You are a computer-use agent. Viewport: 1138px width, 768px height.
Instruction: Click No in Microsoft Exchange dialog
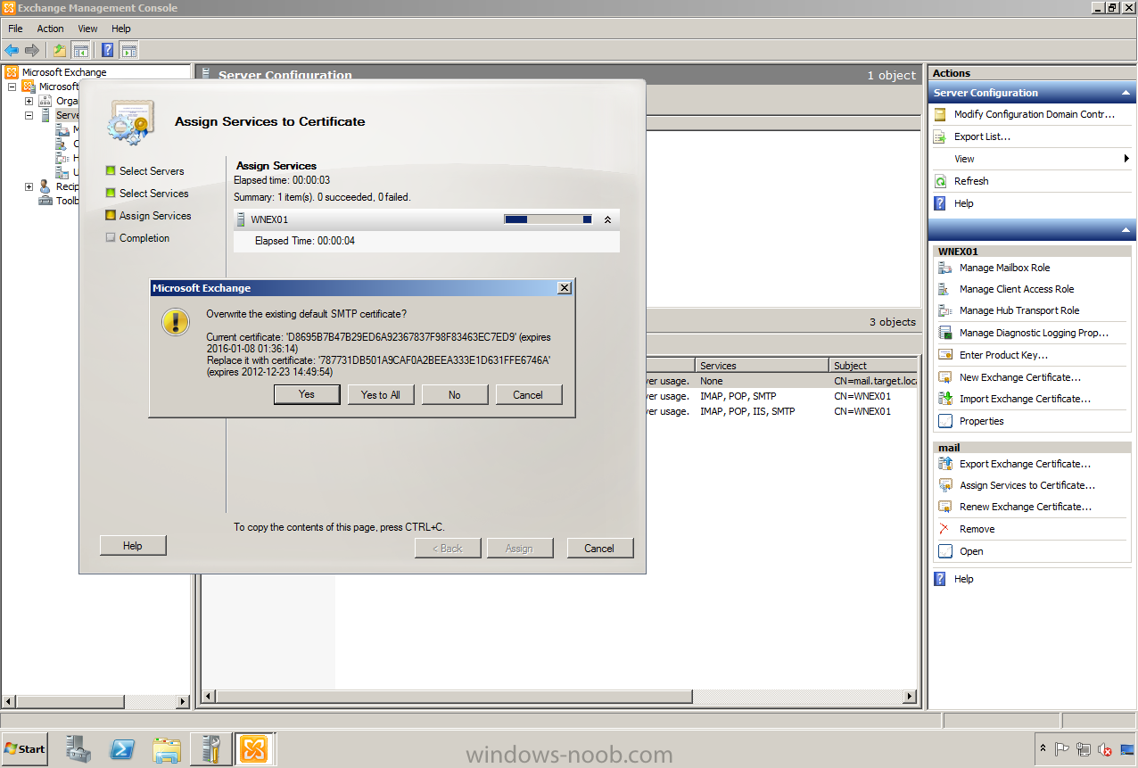point(455,394)
